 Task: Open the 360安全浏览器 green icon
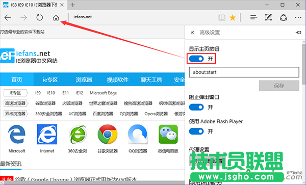(78, 135)
